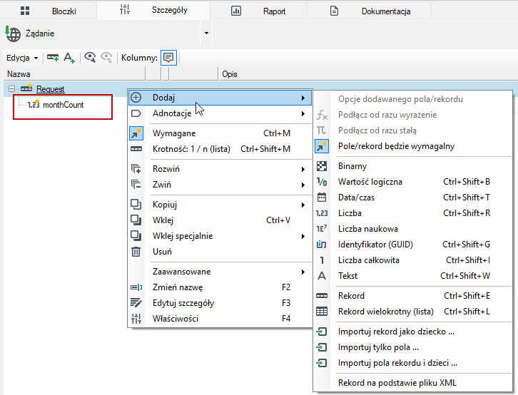Click the show details eye icon
Image resolution: width=518 pixels, height=395 pixels.
pos(90,58)
